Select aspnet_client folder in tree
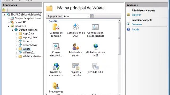Image resolution: width=170 pixels, height=95 pixels. click(30, 37)
